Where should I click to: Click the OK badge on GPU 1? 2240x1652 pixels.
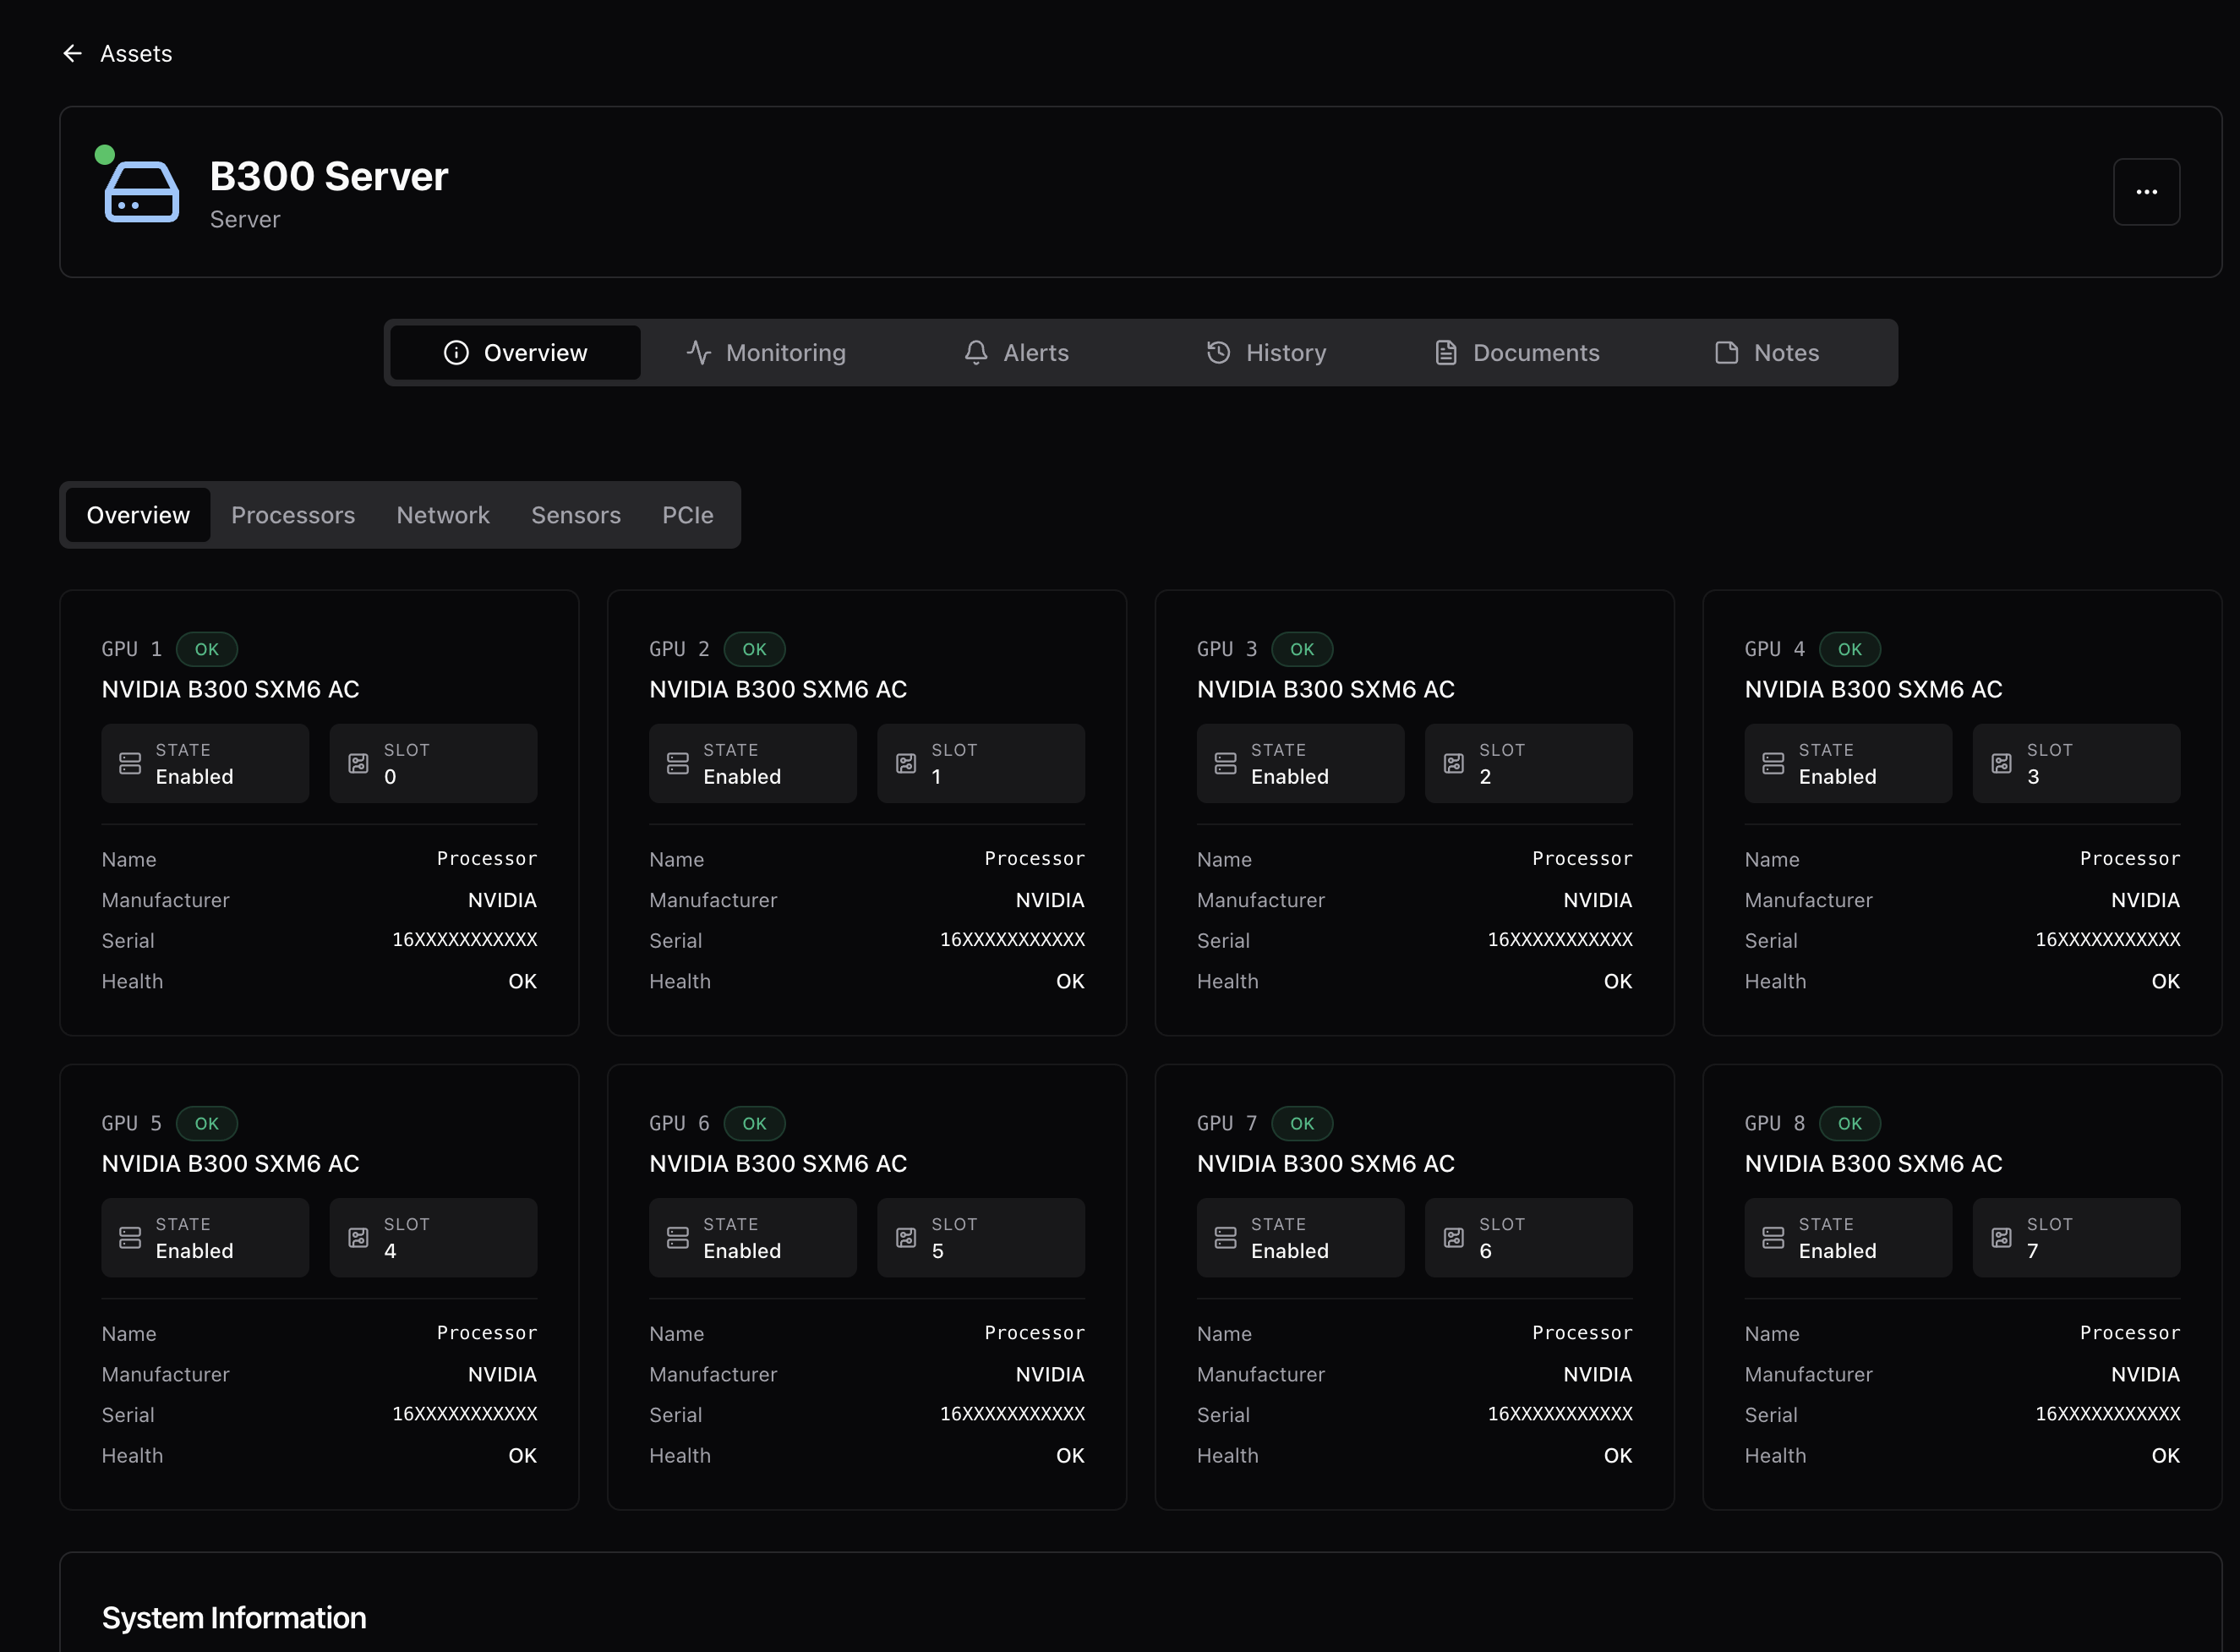(x=207, y=649)
